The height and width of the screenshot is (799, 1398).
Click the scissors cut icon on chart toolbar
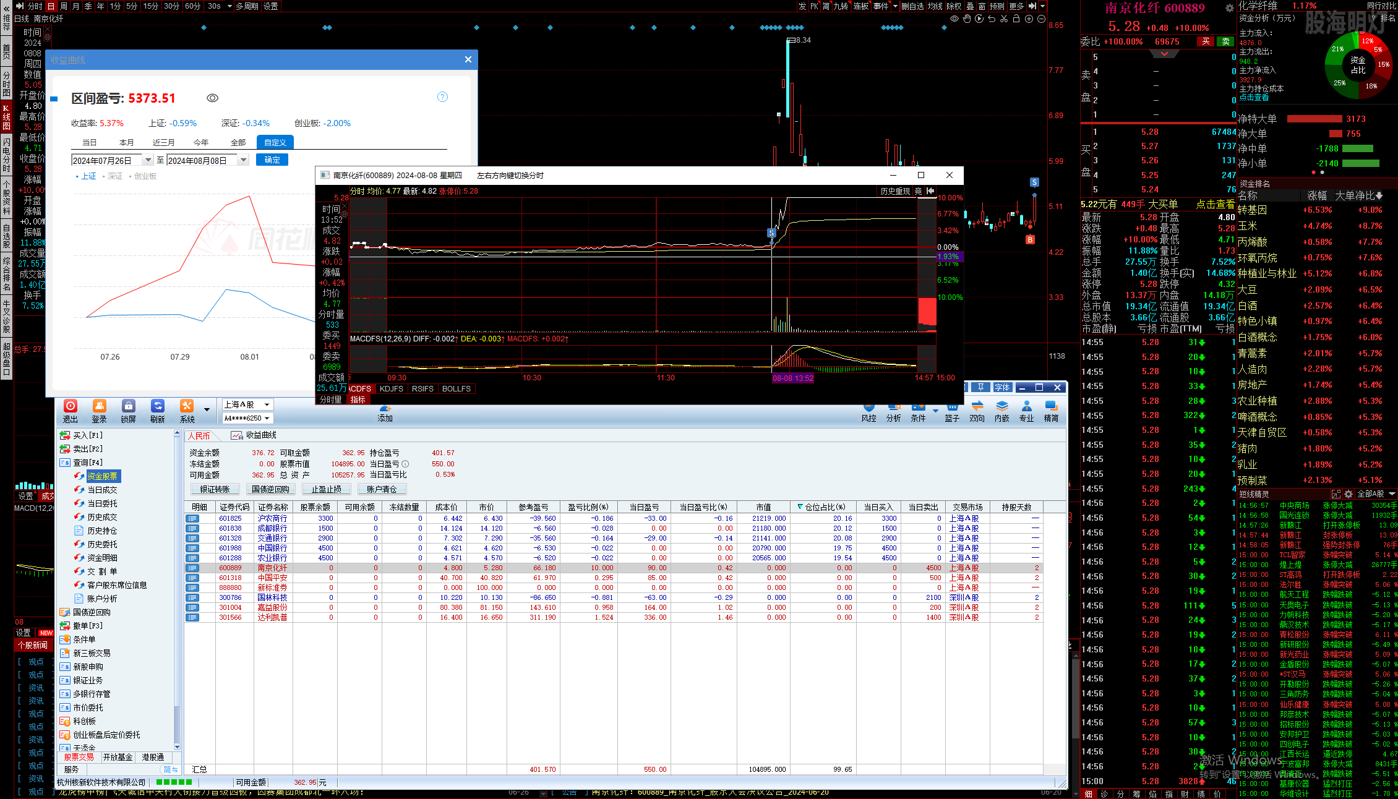pos(1004,19)
